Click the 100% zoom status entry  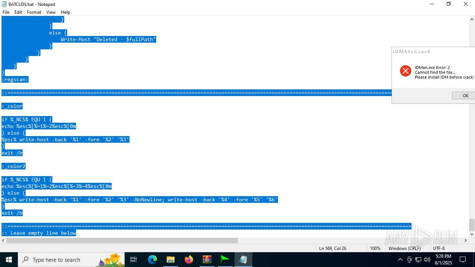(375, 248)
